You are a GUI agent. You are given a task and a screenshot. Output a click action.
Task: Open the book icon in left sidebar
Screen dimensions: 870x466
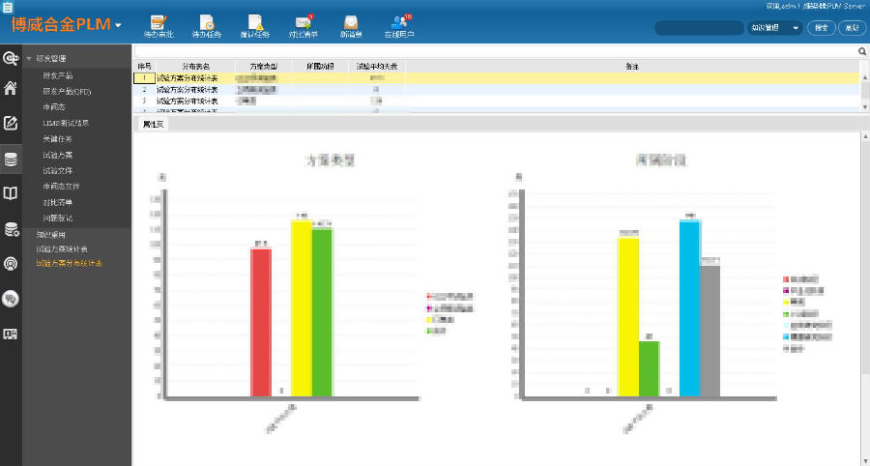11,193
